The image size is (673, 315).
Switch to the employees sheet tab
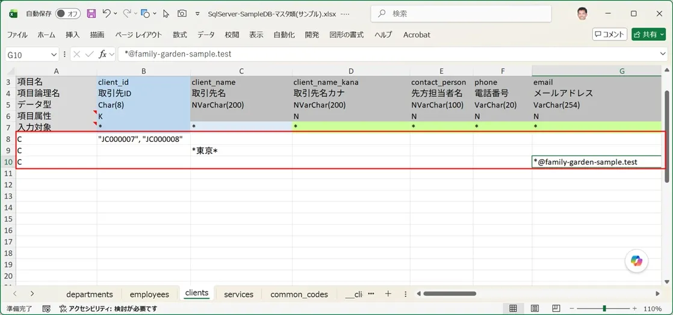point(149,295)
